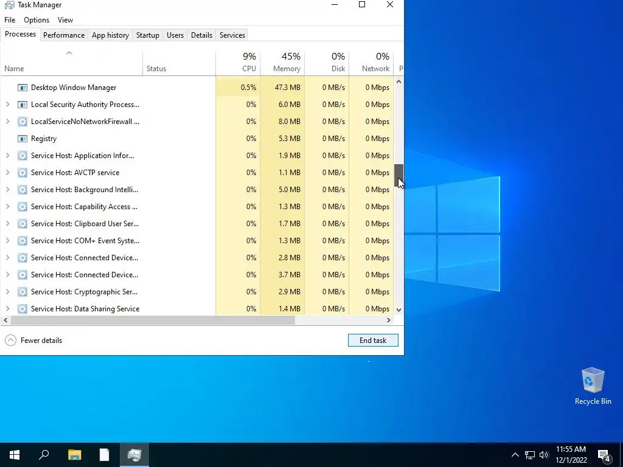Expand Local Security Authority Process row
Image resolution: width=623 pixels, height=467 pixels.
tap(7, 105)
